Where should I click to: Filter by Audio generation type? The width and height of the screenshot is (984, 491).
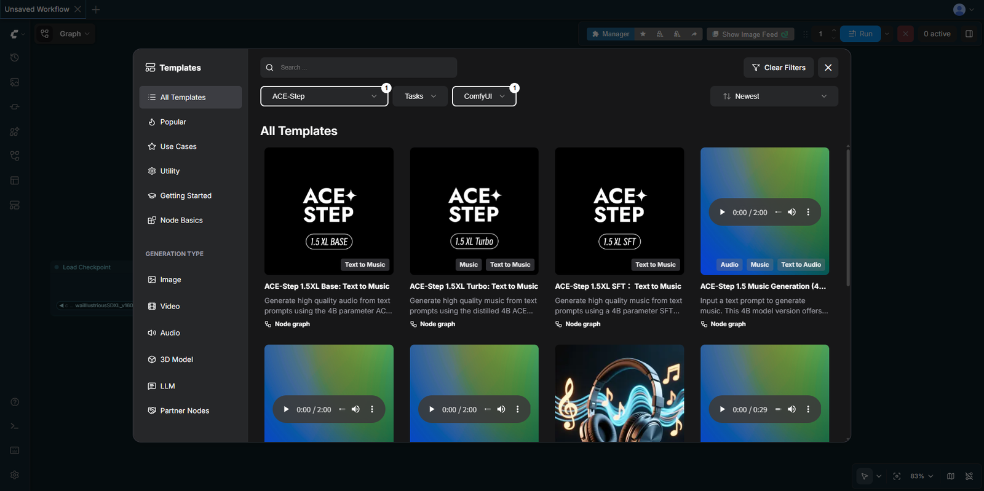(x=191, y=333)
